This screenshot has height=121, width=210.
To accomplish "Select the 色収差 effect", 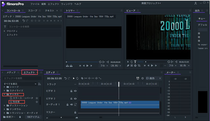I will click(16, 102).
